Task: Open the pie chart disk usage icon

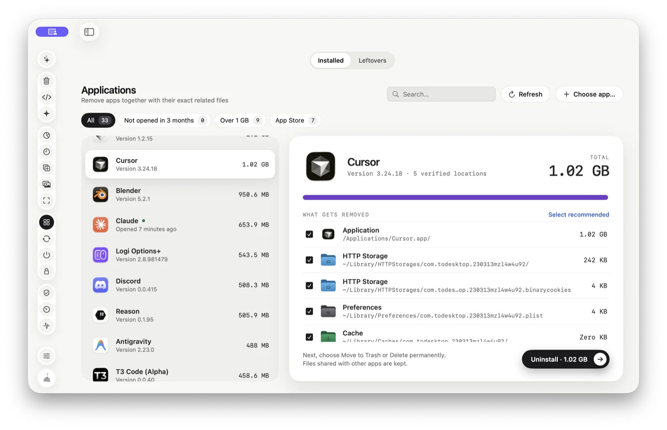Action: tap(47, 136)
